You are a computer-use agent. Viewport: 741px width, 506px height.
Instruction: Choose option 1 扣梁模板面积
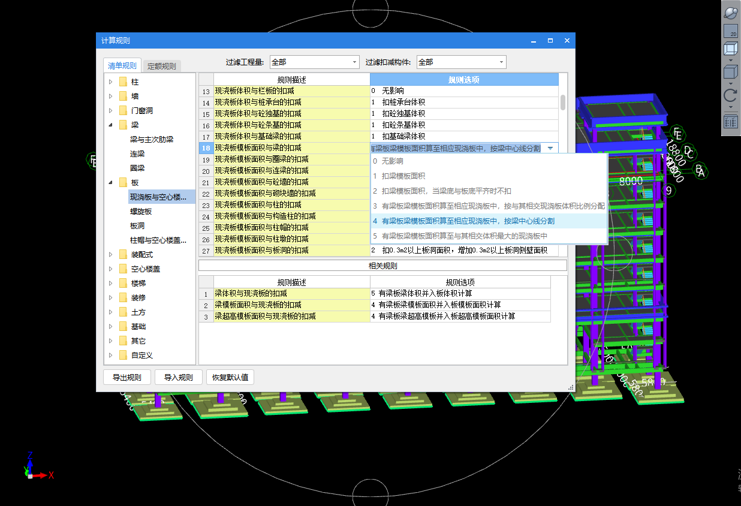(489, 176)
